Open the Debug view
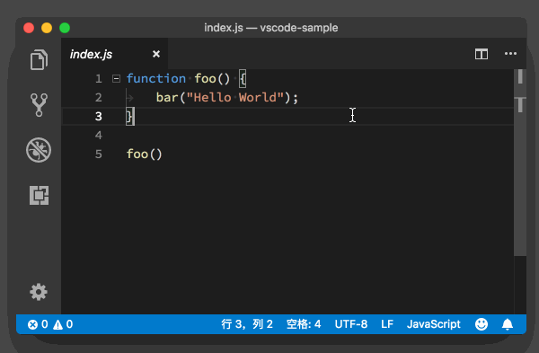 39,150
